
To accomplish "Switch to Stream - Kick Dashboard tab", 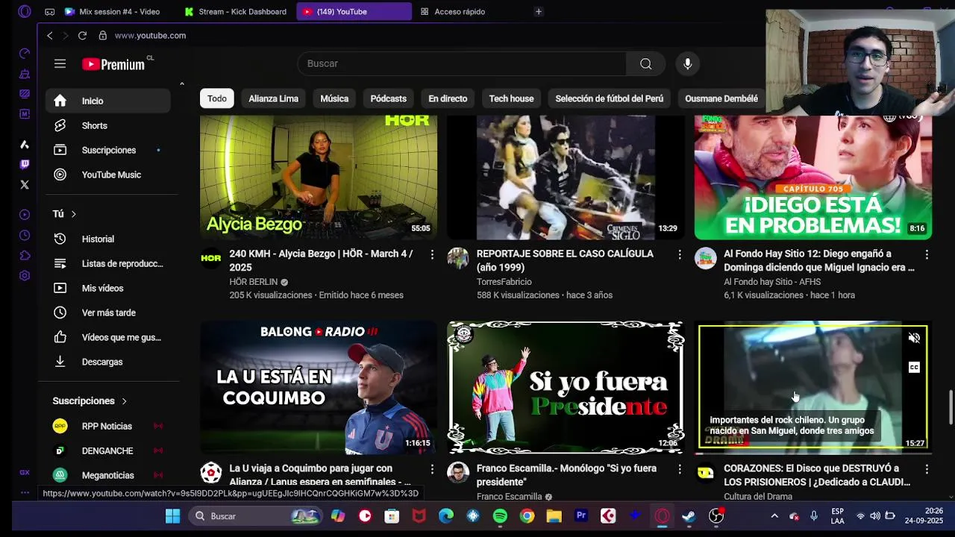I will 237,11.
